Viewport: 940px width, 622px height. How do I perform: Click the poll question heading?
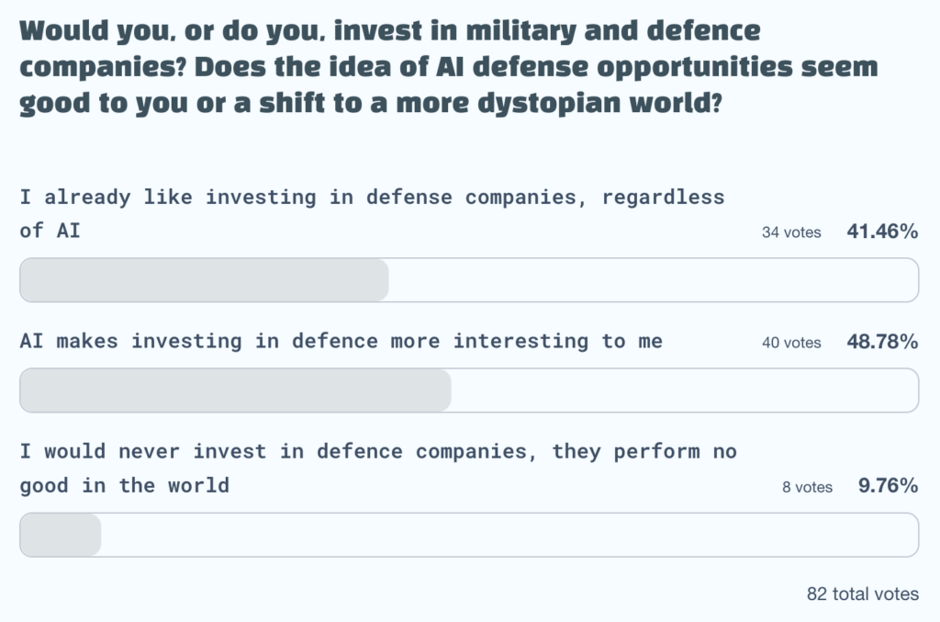click(448, 66)
